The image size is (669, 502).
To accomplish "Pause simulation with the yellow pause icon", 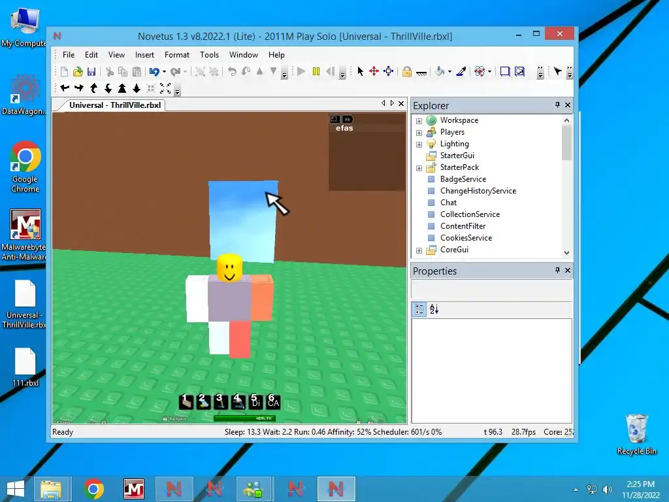I will pyautogui.click(x=316, y=71).
